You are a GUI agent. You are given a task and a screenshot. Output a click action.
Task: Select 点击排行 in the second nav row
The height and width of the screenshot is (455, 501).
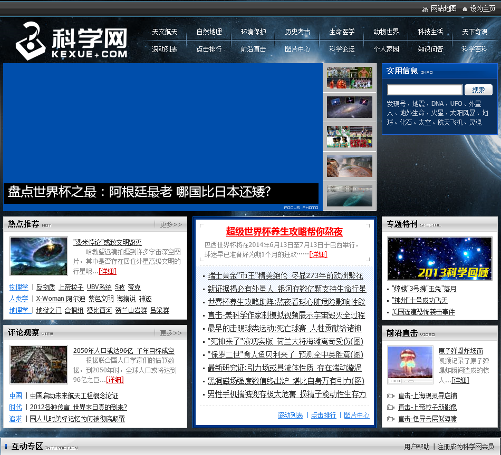pos(209,49)
